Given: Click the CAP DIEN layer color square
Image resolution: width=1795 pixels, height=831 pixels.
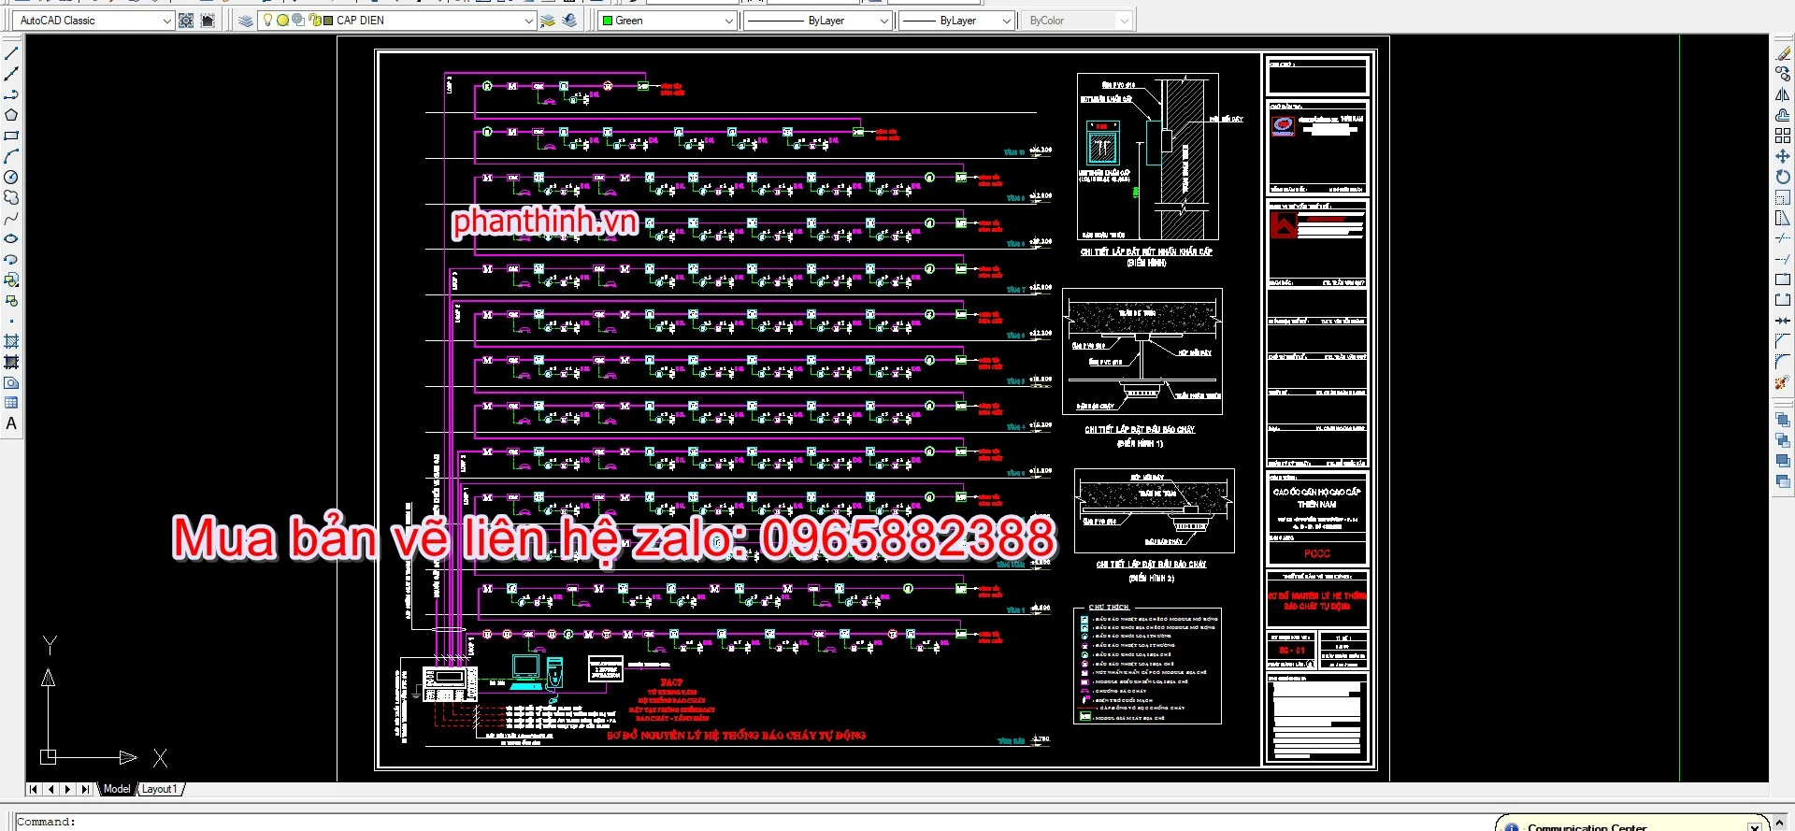Looking at the screenshot, I should point(328,21).
